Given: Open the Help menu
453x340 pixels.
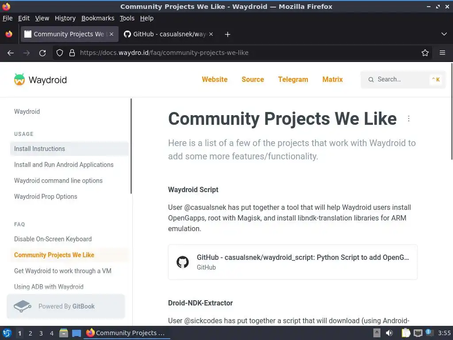Looking at the screenshot, I should tap(147, 18).
